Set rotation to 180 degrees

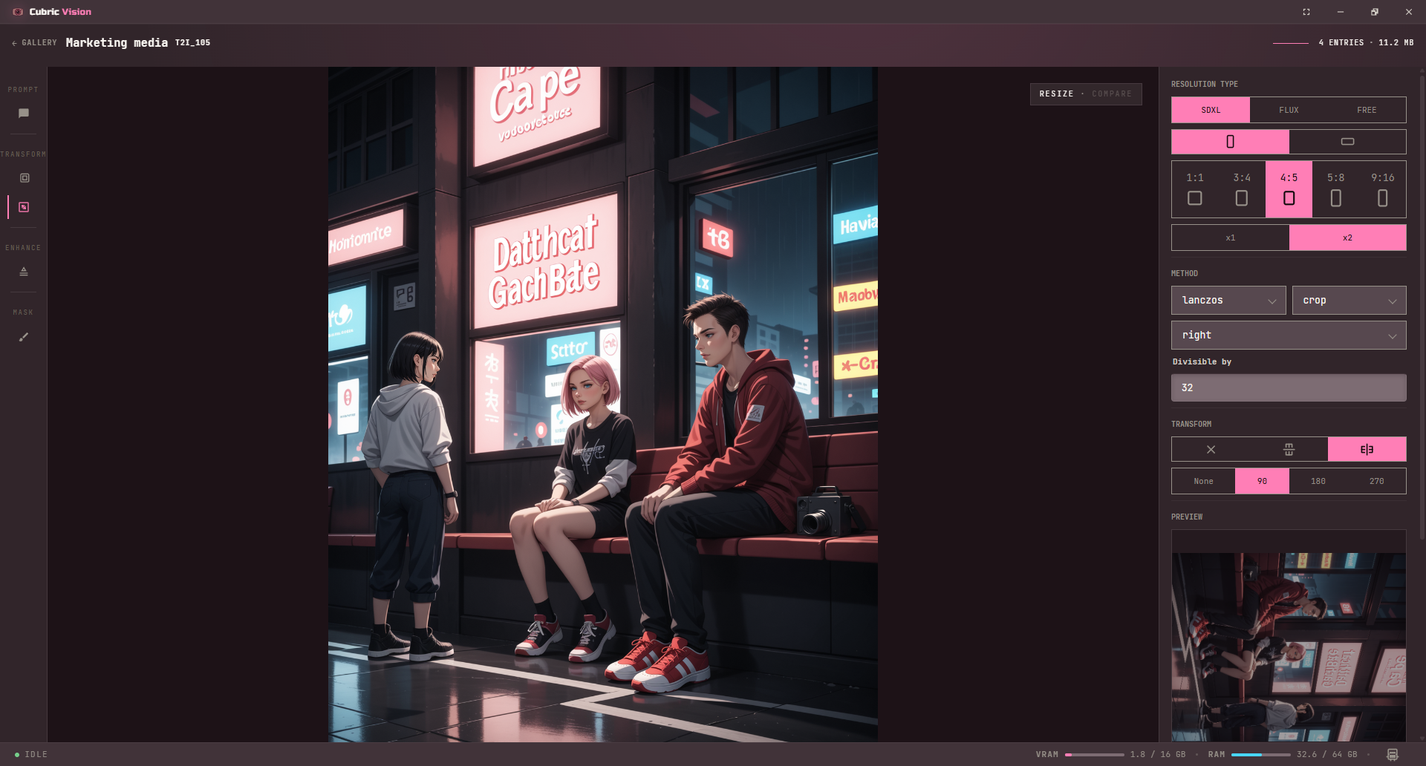coord(1318,481)
